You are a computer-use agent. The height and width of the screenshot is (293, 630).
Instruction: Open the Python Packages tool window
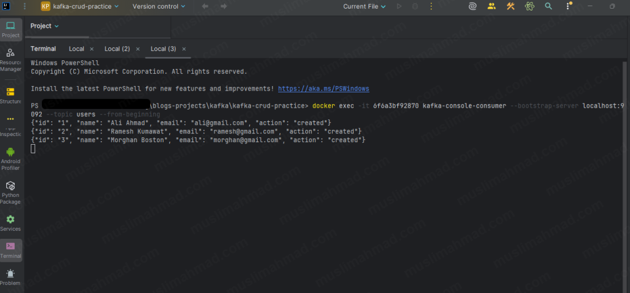[10, 192]
